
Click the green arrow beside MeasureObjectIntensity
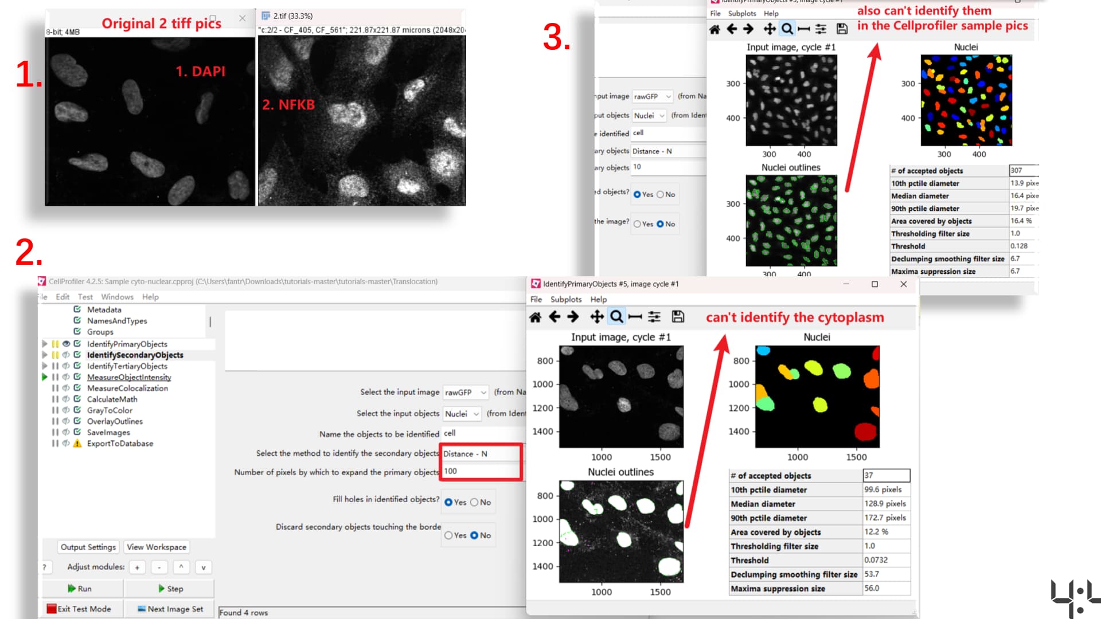45,377
